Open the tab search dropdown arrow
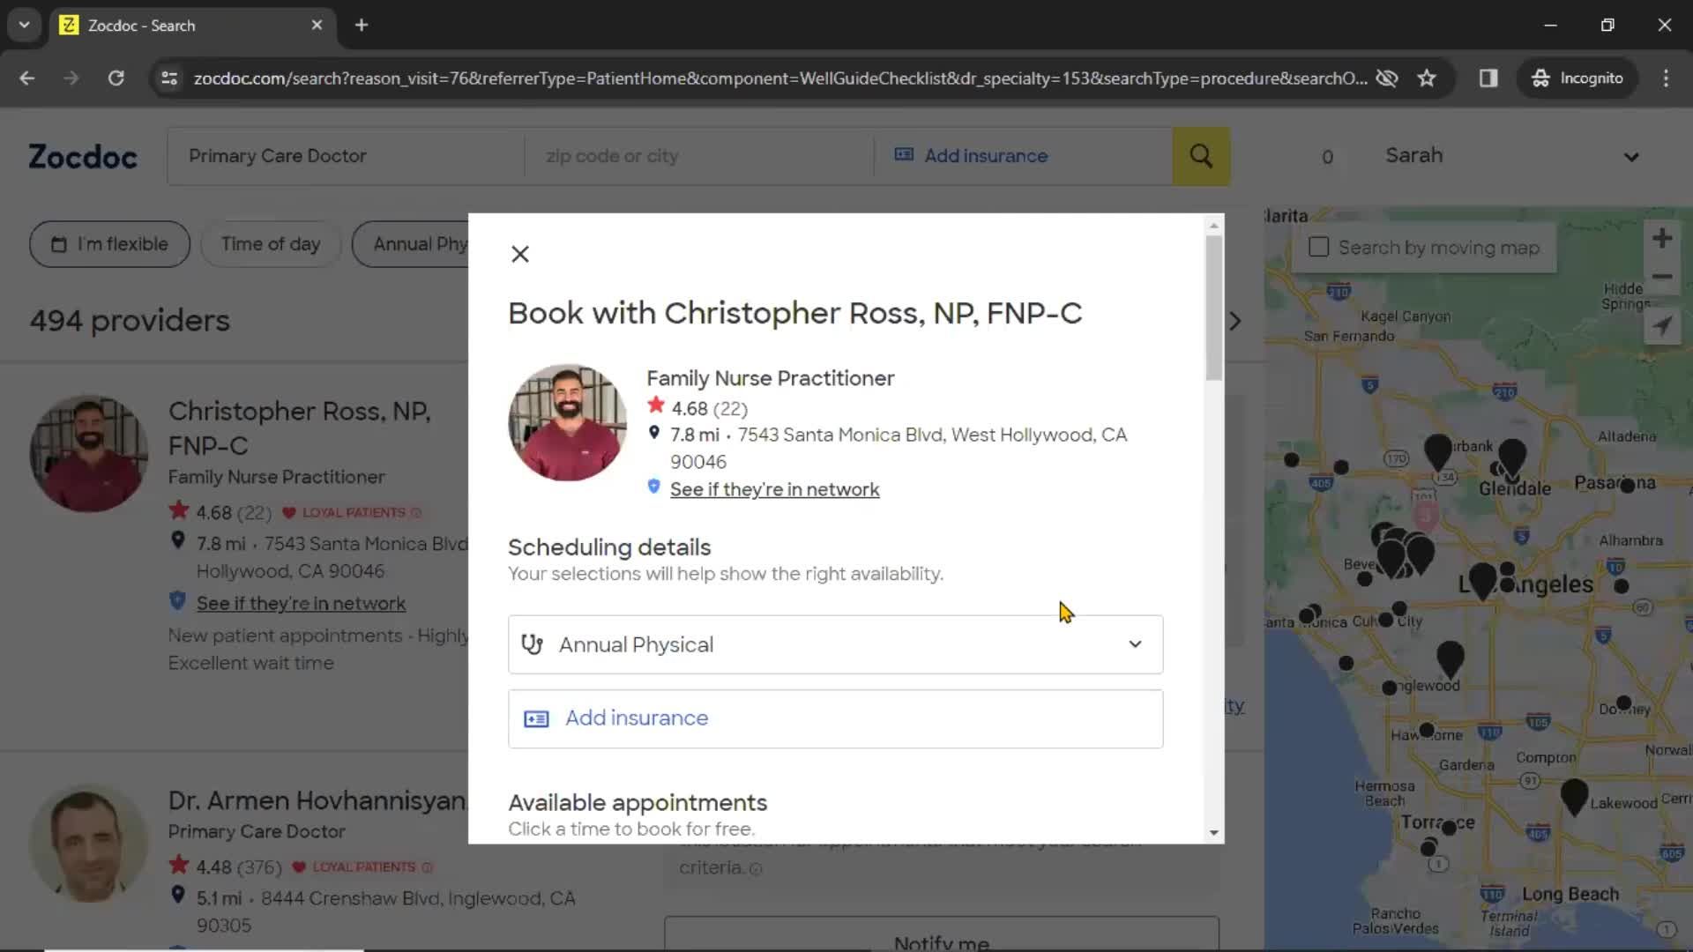Image resolution: width=1693 pixels, height=952 pixels. click(24, 26)
